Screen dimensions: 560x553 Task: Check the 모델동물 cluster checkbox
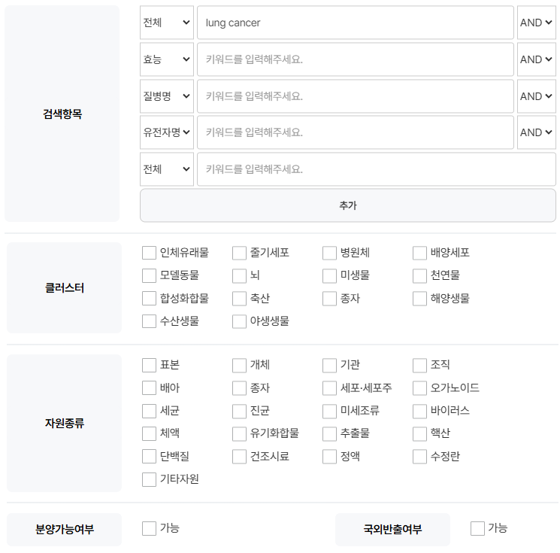coord(149,275)
